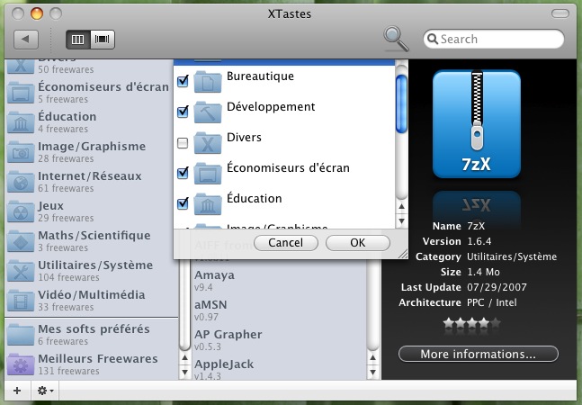The height and width of the screenshot is (405, 582).
Task: Click the back navigation arrow
Action: coord(27,40)
